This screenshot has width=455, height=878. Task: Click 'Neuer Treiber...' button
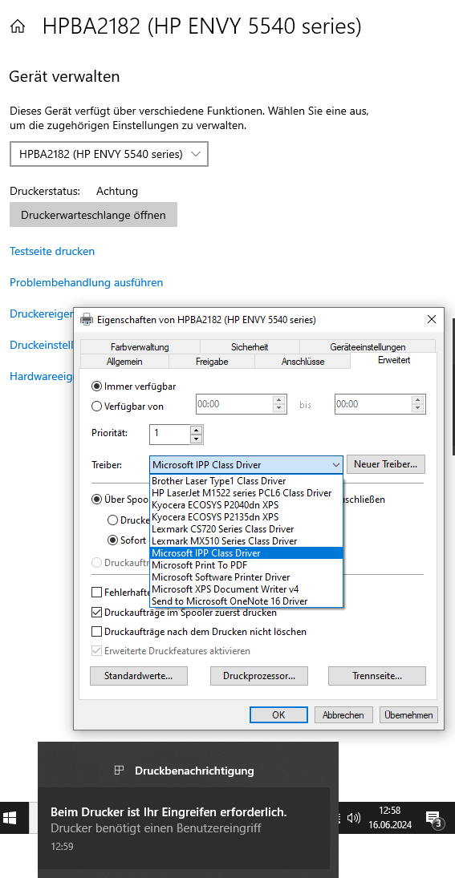[x=386, y=464]
